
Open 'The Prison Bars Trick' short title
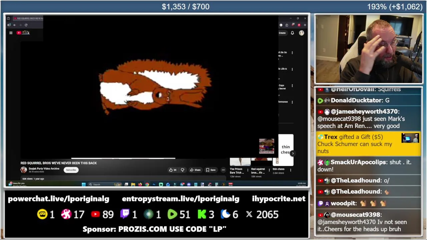[x=237, y=171]
